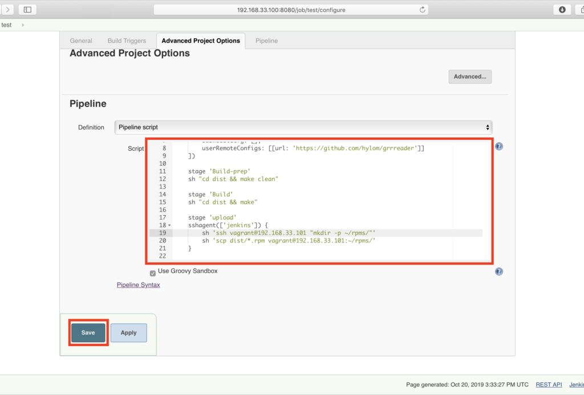The image size is (584, 395).
Task: Go to the Pipeline tab
Action: (x=266, y=41)
